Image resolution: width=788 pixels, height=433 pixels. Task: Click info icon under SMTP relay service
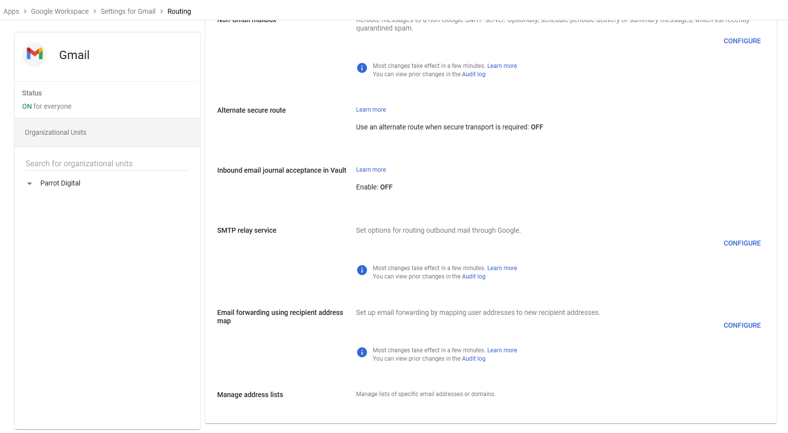pyautogui.click(x=362, y=270)
